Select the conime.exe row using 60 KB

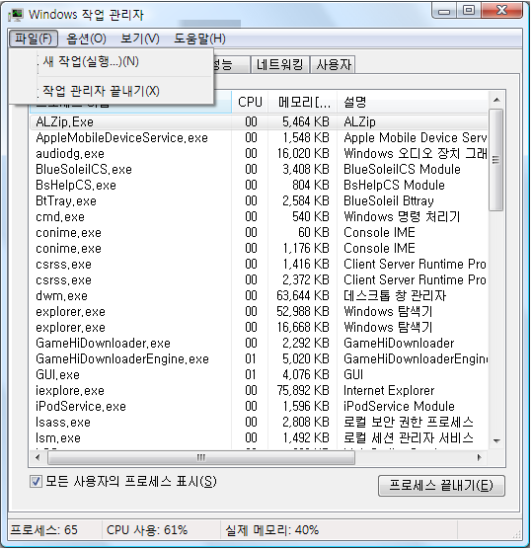coord(259,233)
